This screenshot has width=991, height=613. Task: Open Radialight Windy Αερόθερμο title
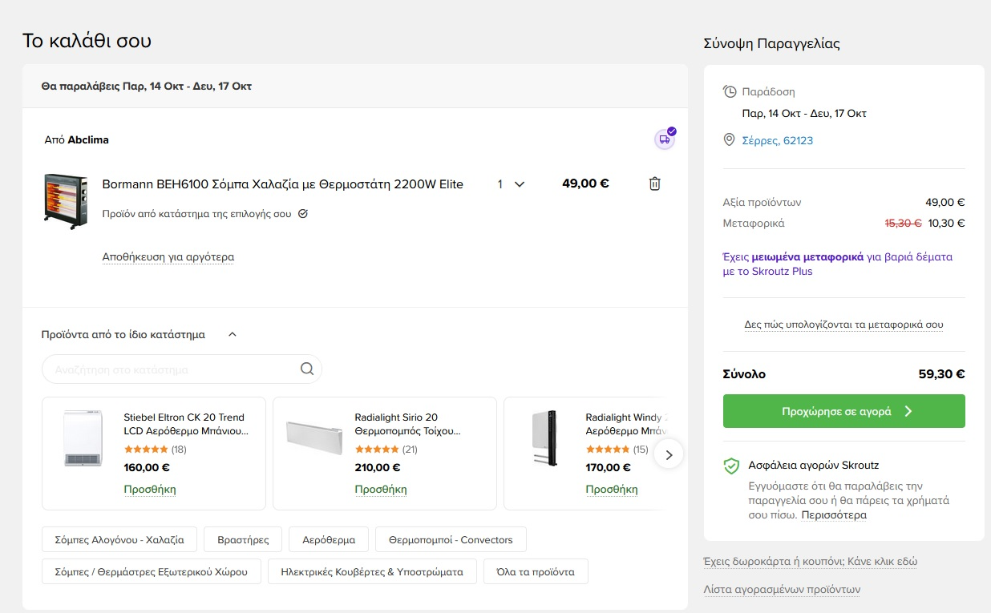628,424
